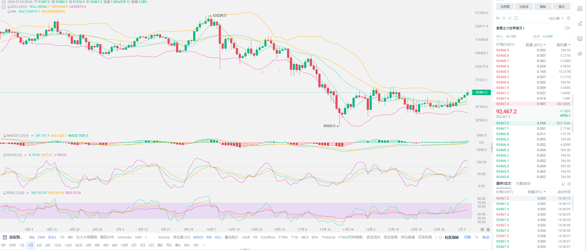Image resolution: width=586 pixels, height=250 pixels.
Task: Click the dollar document icon in right sidebar
Action: 580,9
